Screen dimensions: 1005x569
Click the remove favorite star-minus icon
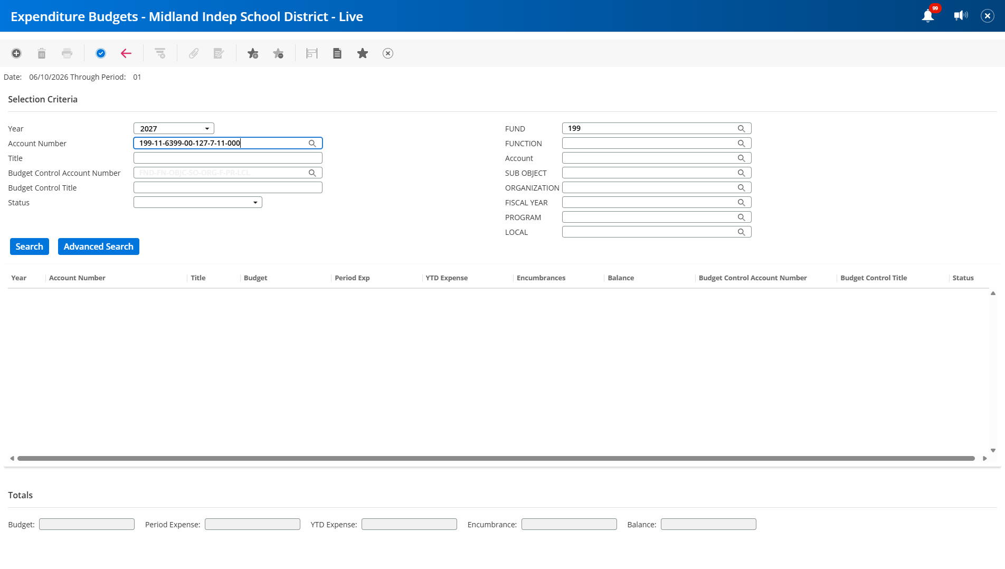(x=278, y=53)
